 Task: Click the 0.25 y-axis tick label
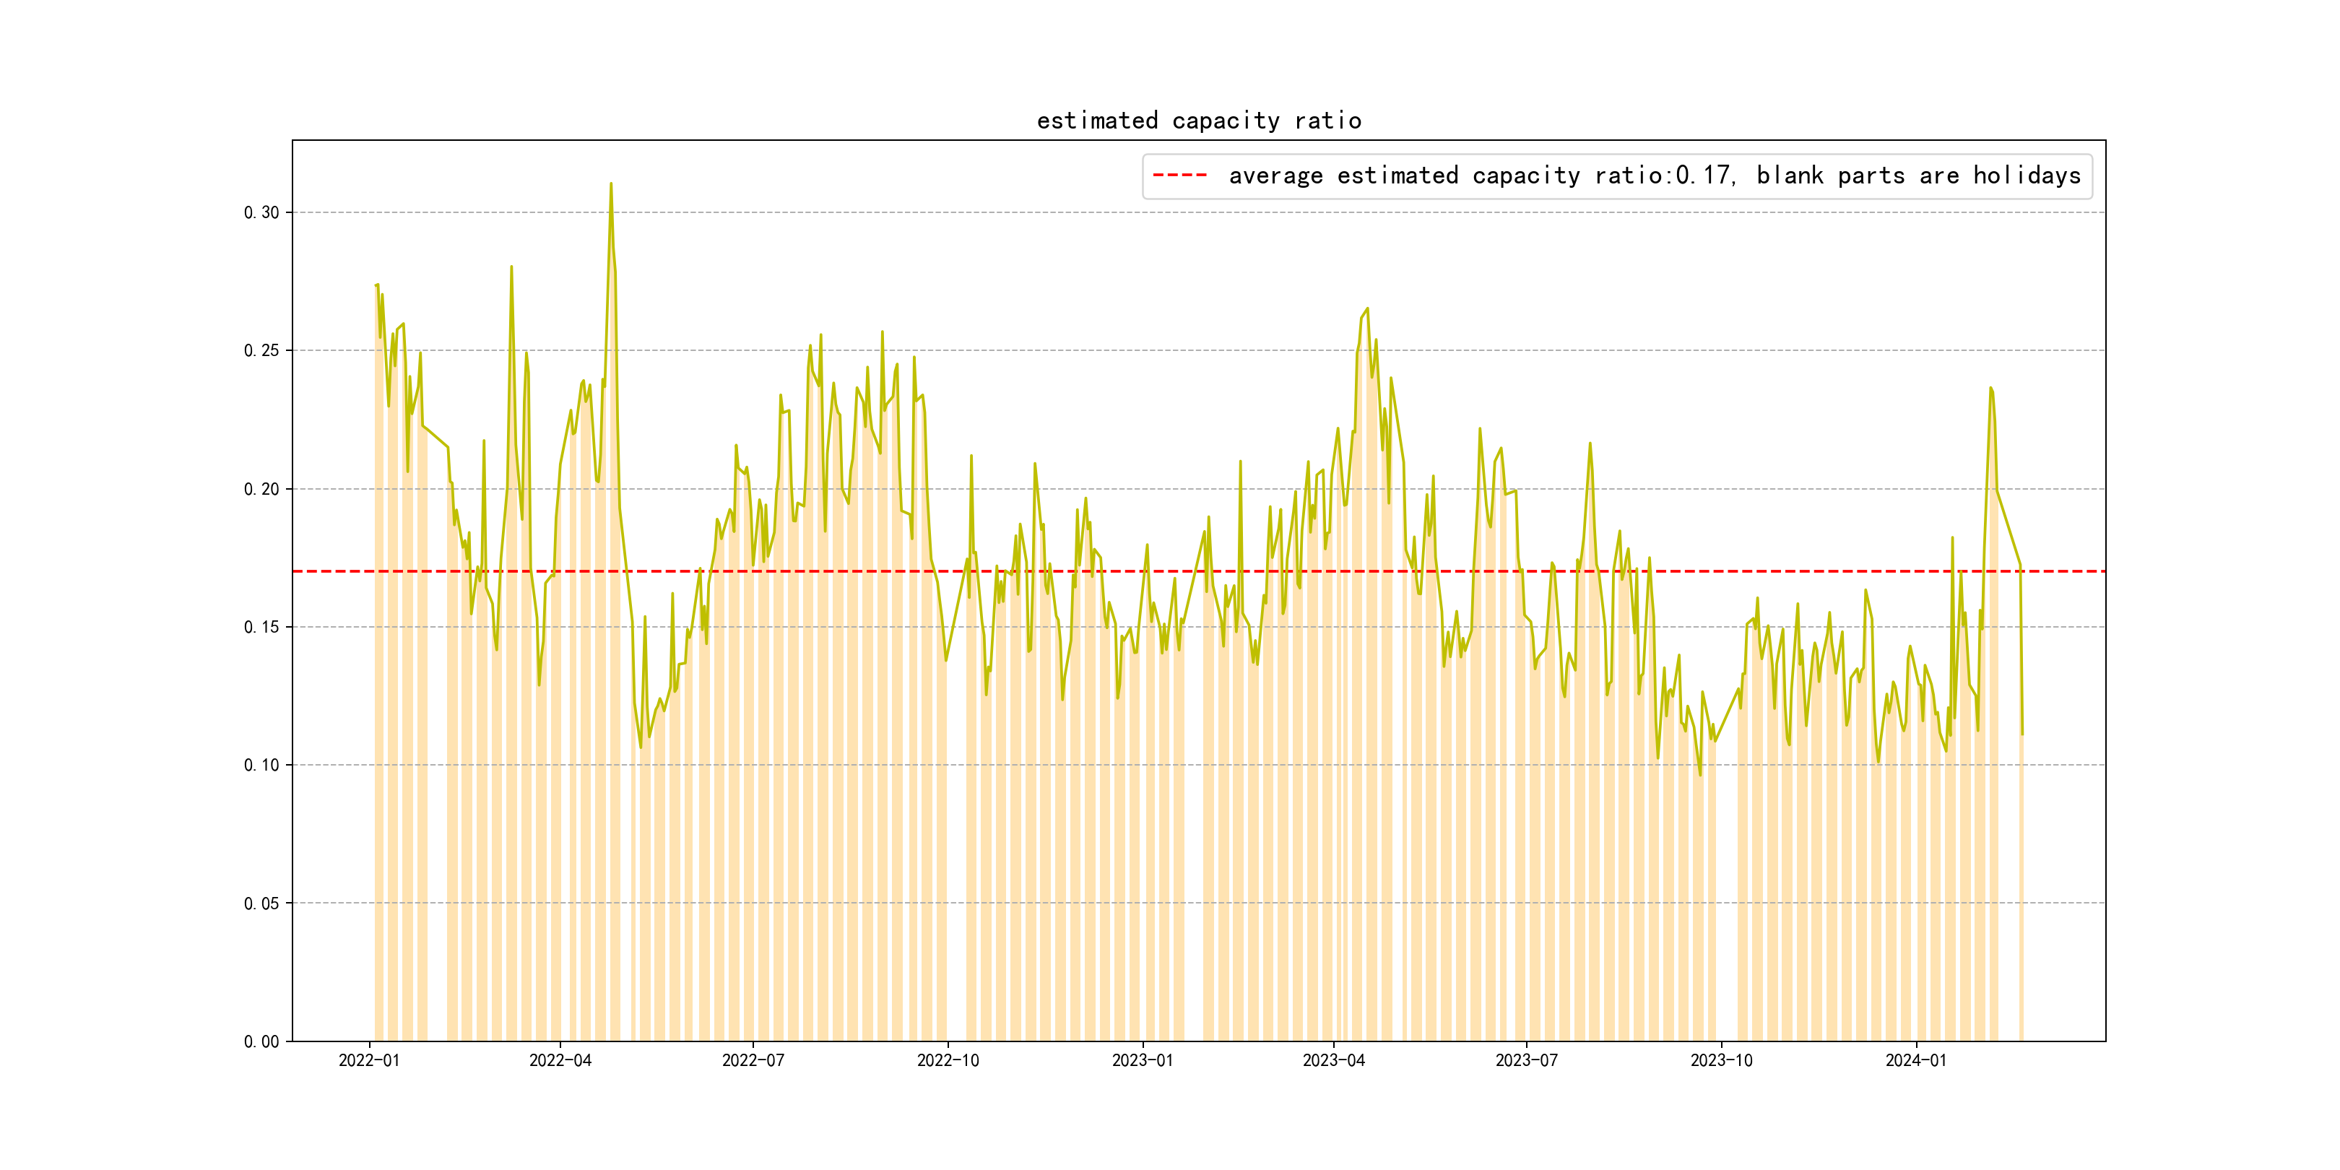tap(261, 350)
